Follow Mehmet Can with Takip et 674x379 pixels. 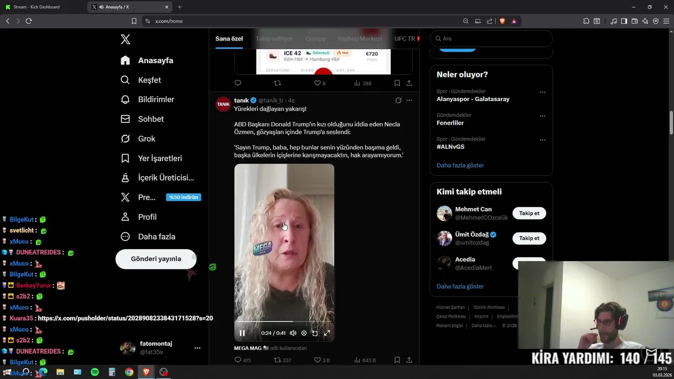[x=529, y=213]
